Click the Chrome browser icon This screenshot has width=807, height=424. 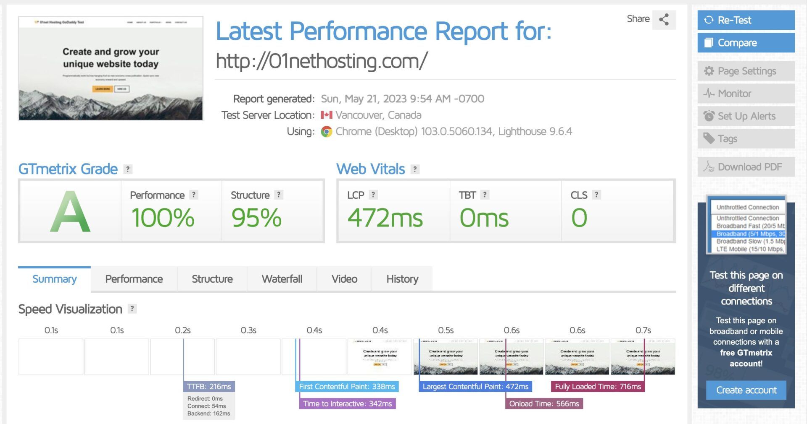pyautogui.click(x=327, y=132)
